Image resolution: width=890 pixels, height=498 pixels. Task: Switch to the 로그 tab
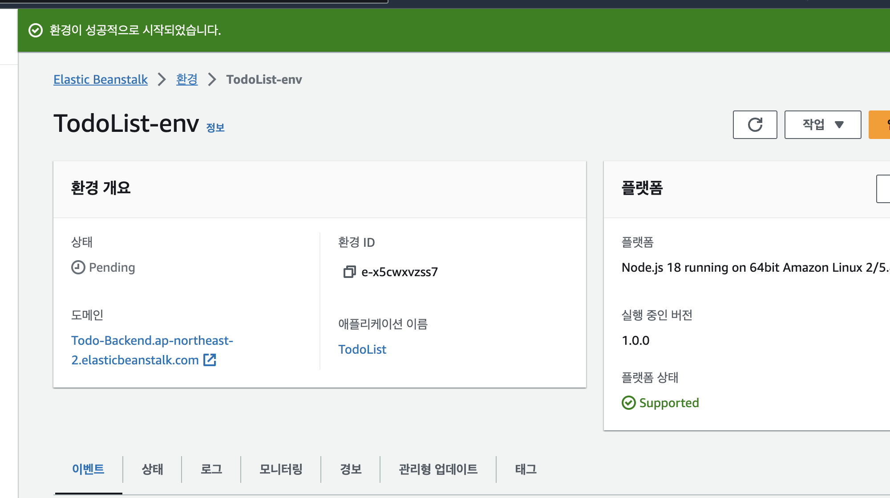pos(211,469)
